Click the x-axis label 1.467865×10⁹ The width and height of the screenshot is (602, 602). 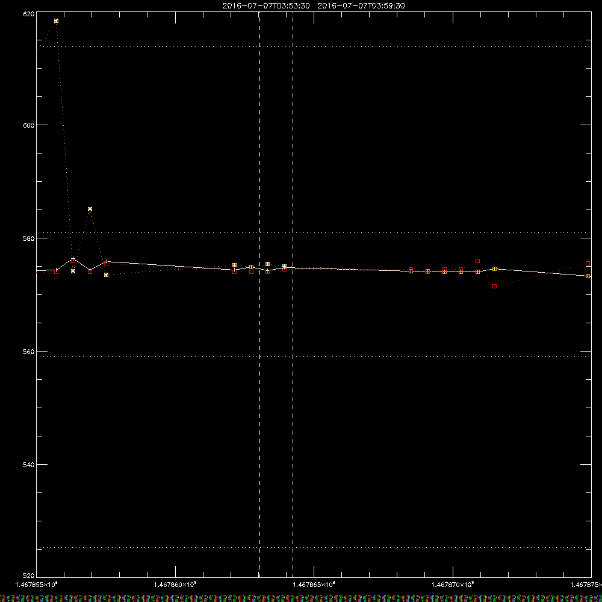click(x=314, y=585)
